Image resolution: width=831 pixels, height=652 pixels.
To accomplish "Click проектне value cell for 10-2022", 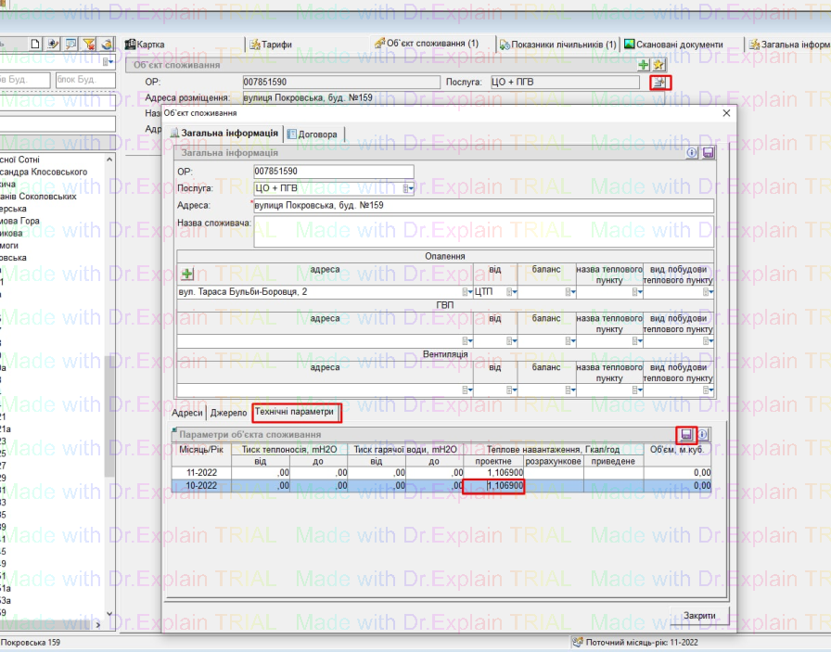I will (x=493, y=485).
